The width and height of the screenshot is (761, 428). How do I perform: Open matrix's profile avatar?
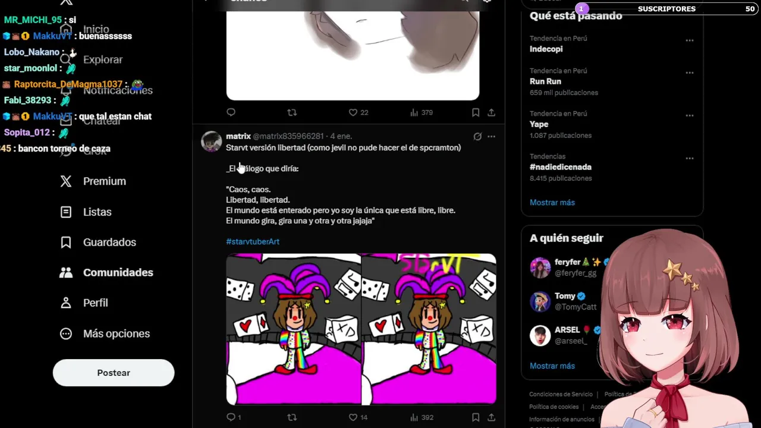(x=211, y=141)
